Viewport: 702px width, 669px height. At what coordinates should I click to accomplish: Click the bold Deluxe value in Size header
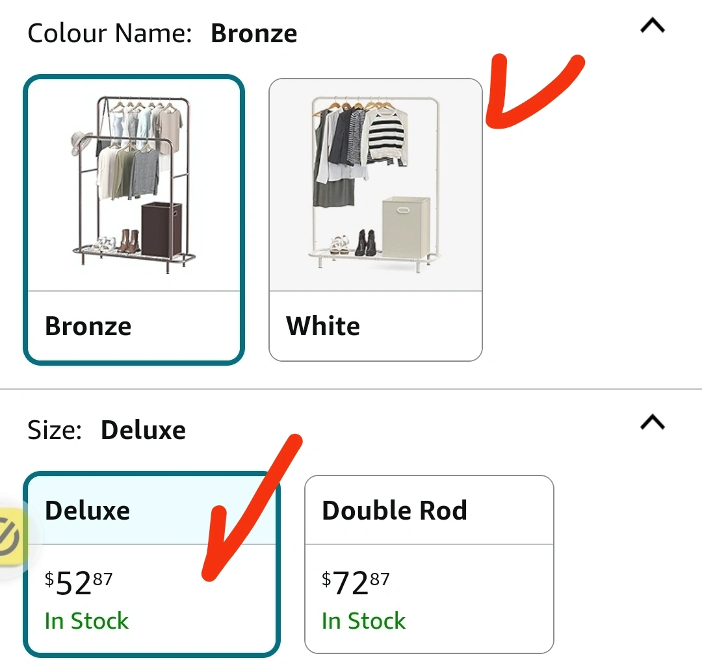click(143, 430)
